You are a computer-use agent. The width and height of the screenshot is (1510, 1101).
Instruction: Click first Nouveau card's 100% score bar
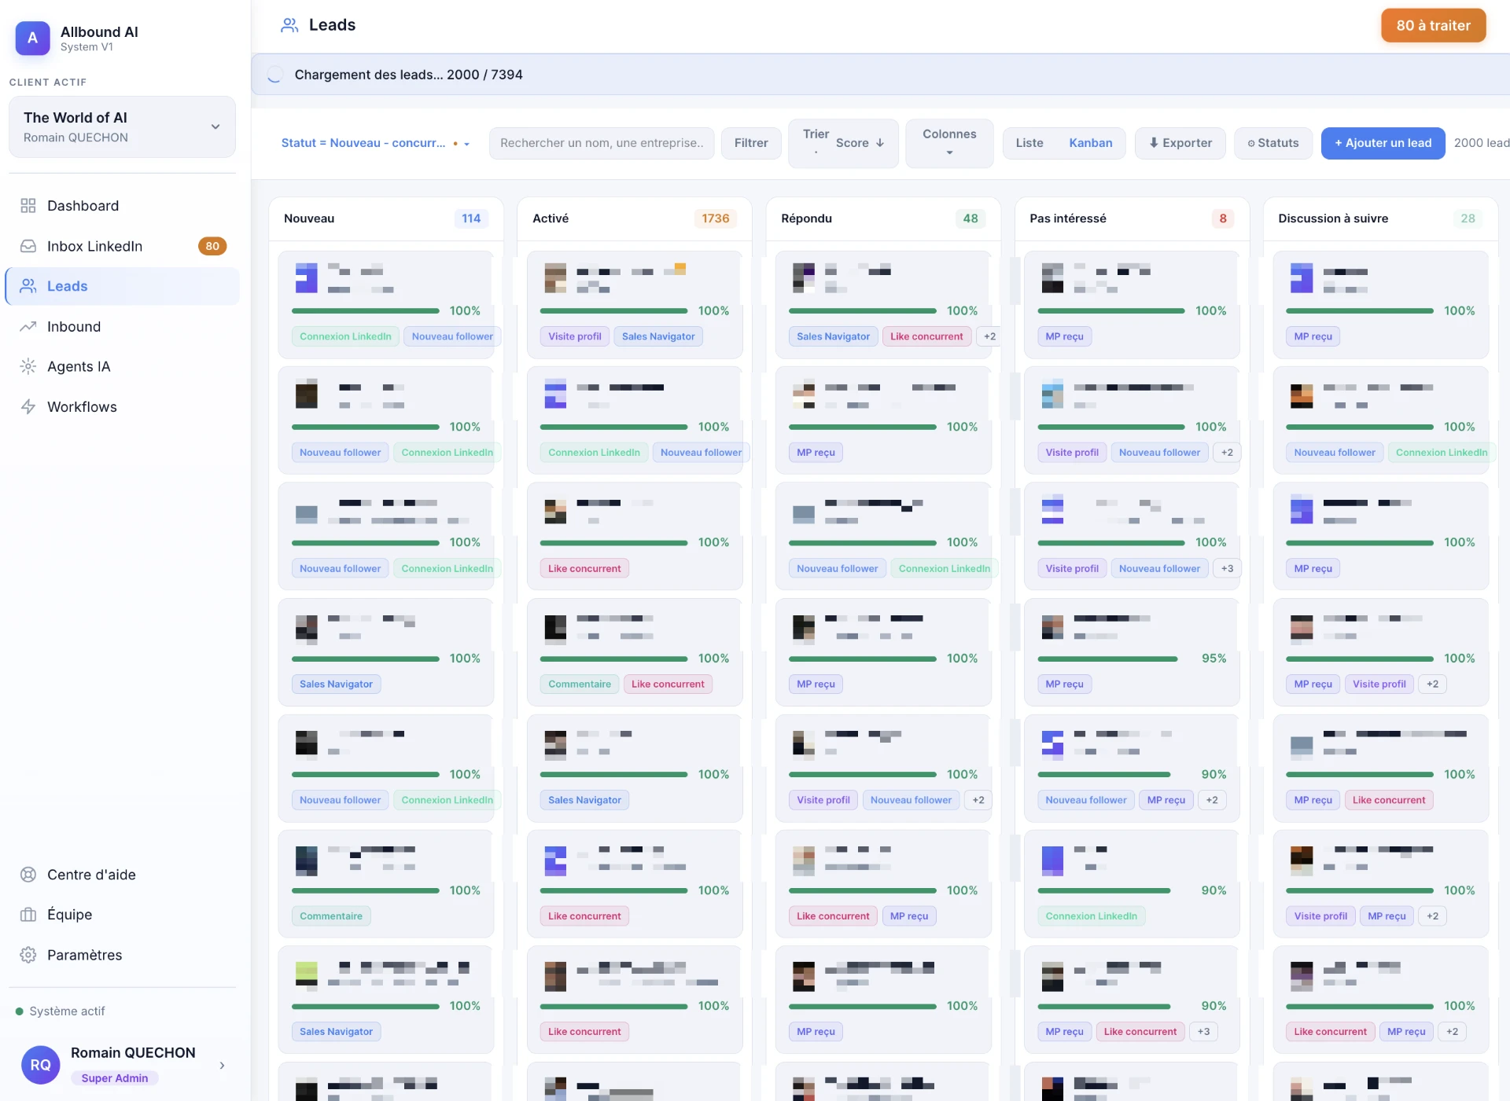point(365,311)
